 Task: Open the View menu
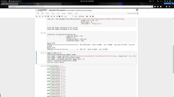click(x=47, y=13)
